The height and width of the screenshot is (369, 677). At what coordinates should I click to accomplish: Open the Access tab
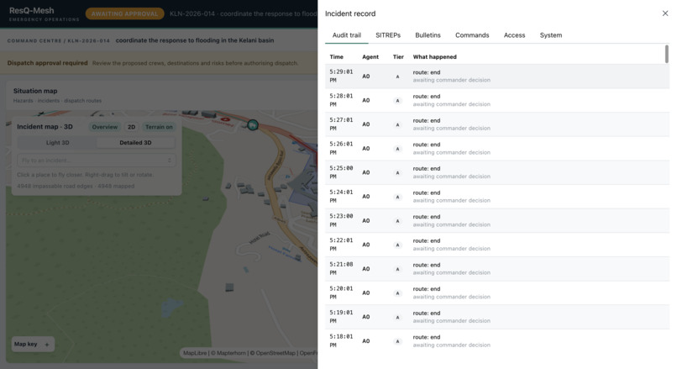(x=514, y=35)
